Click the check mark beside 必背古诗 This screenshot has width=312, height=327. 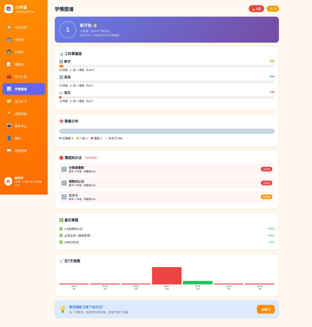click(x=61, y=235)
